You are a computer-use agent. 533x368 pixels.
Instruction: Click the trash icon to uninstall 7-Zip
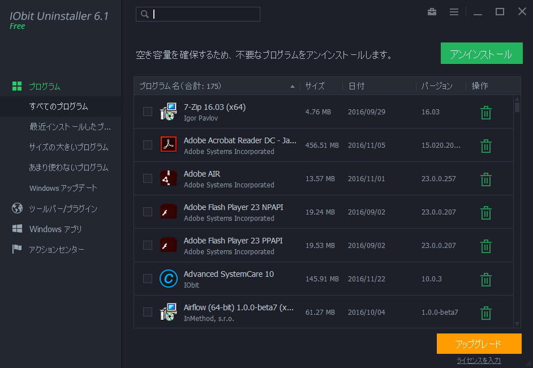click(485, 112)
